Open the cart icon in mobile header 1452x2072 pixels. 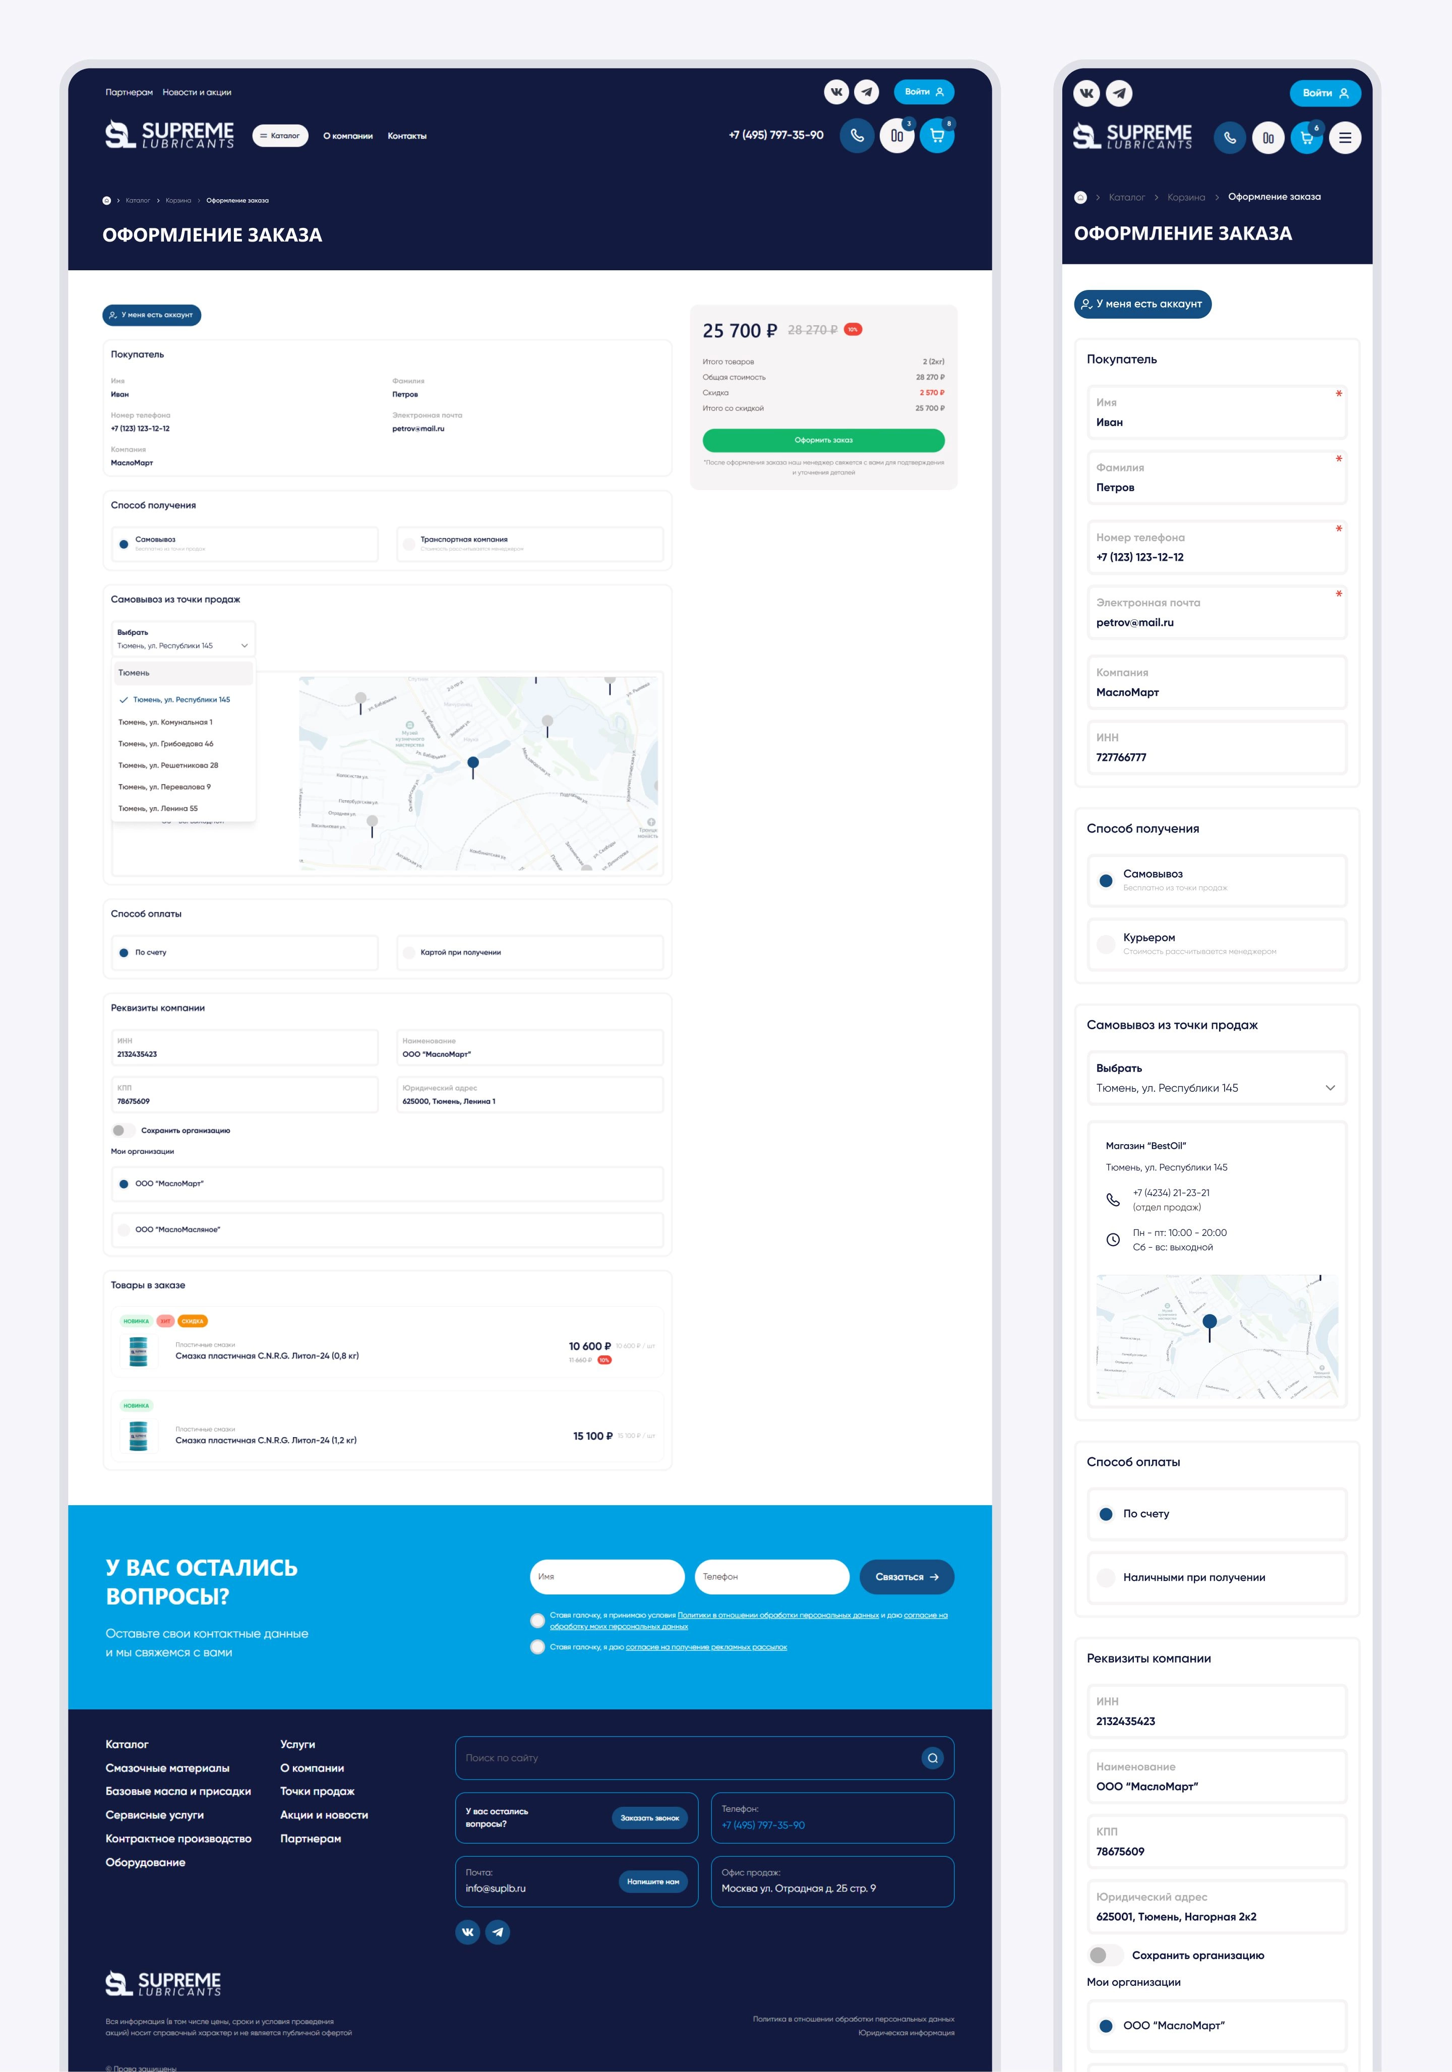point(1307,138)
